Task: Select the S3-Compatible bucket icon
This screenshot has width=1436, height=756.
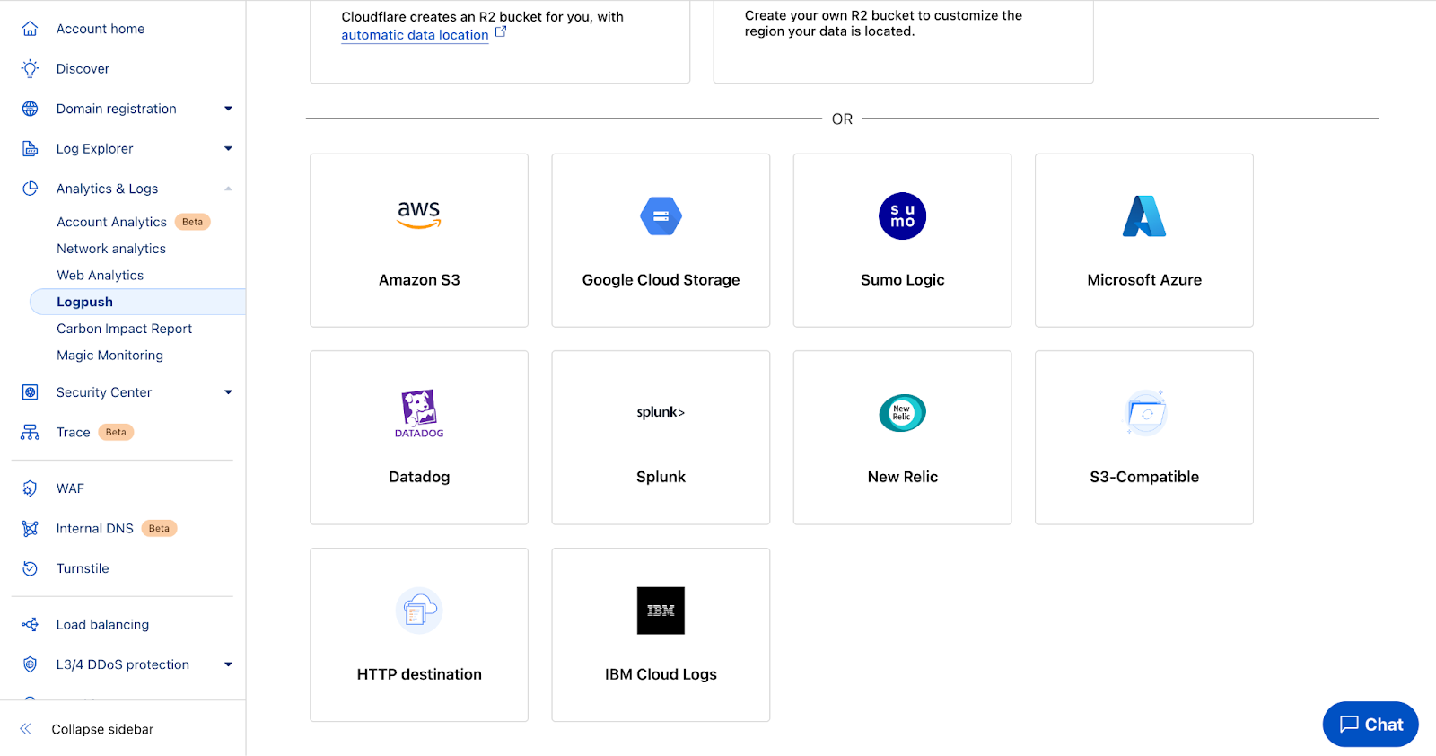Action: click(1144, 413)
